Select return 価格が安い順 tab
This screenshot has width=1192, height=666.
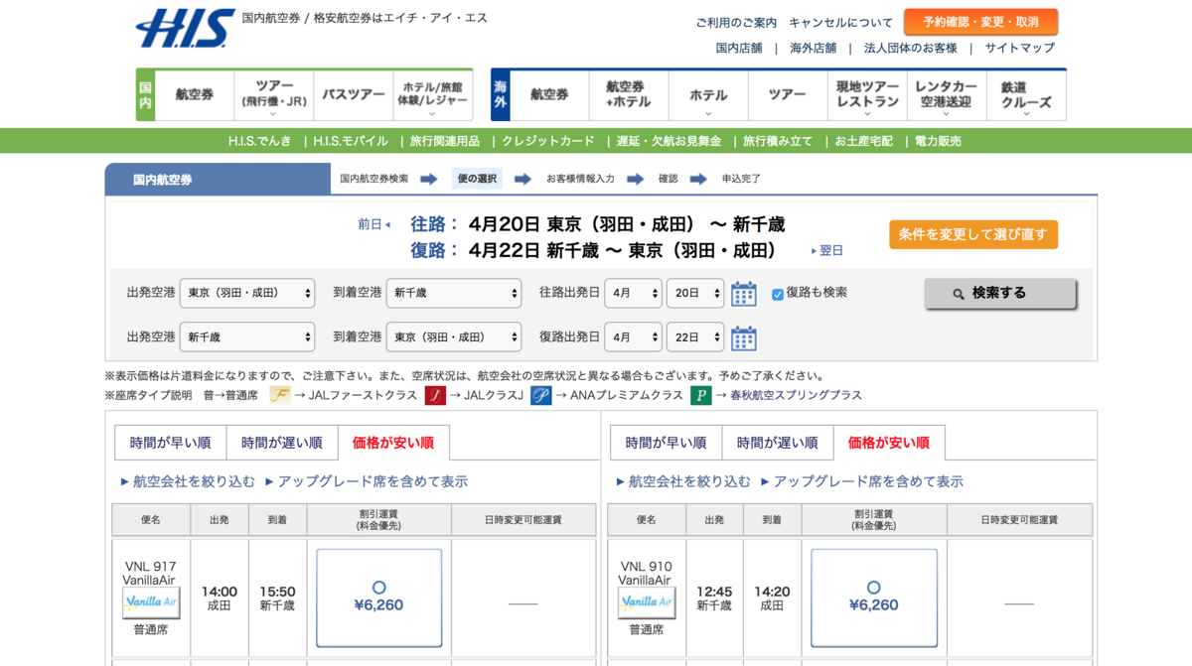click(x=889, y=443)
